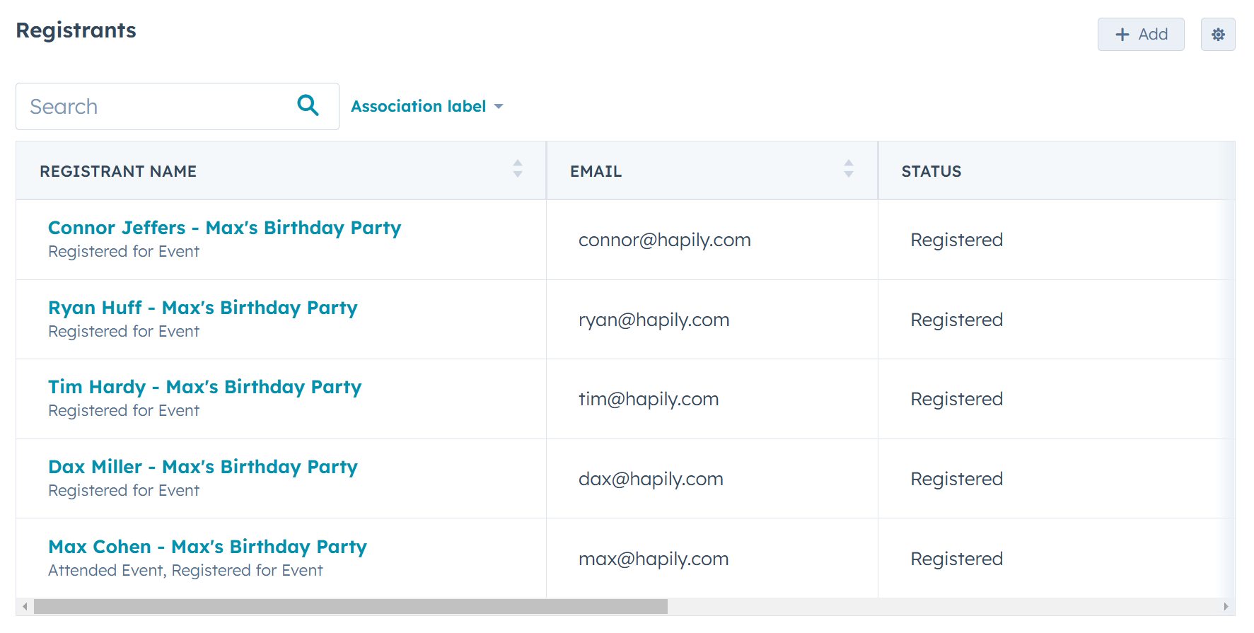This screenshot has height=633, width=1254.
Task: Open Dax Miller registrant record
Action: pos(202,468)
